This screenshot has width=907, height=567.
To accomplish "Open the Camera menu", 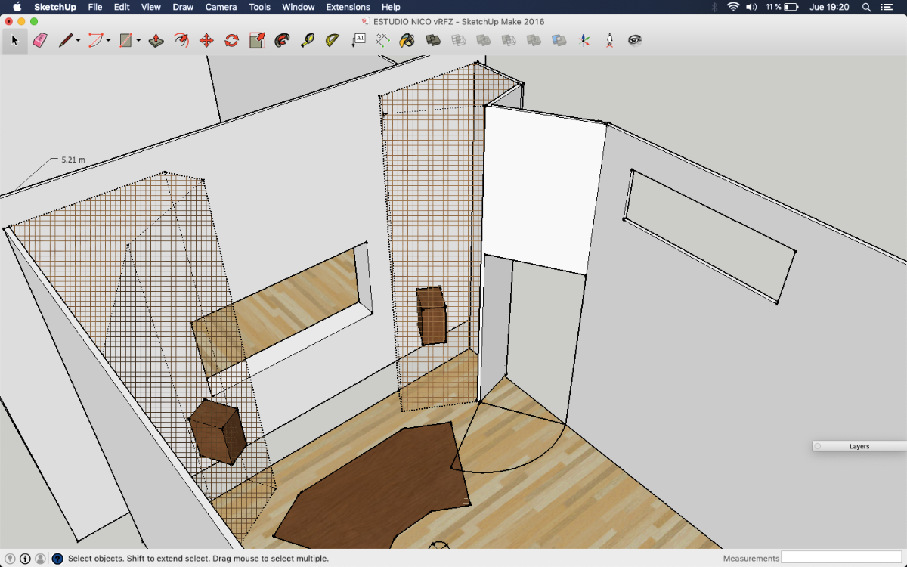I will 221,7.
